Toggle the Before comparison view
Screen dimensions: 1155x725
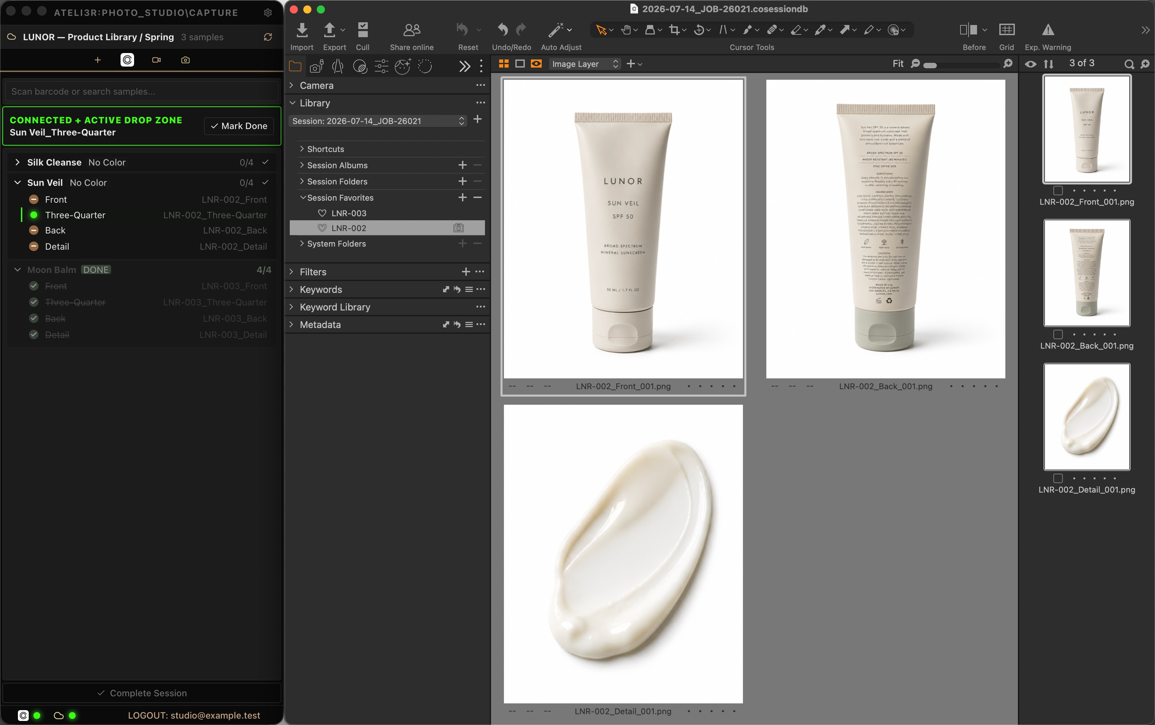[969, 30]
